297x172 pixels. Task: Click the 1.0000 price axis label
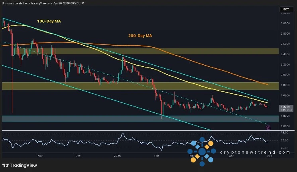(285, 126)
